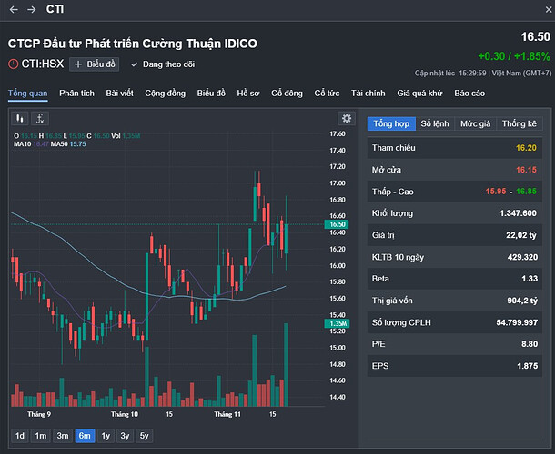This screenshot has width=555, height=454.
Task: Switch to the Phân tích tab
Action: click(76, 94)
